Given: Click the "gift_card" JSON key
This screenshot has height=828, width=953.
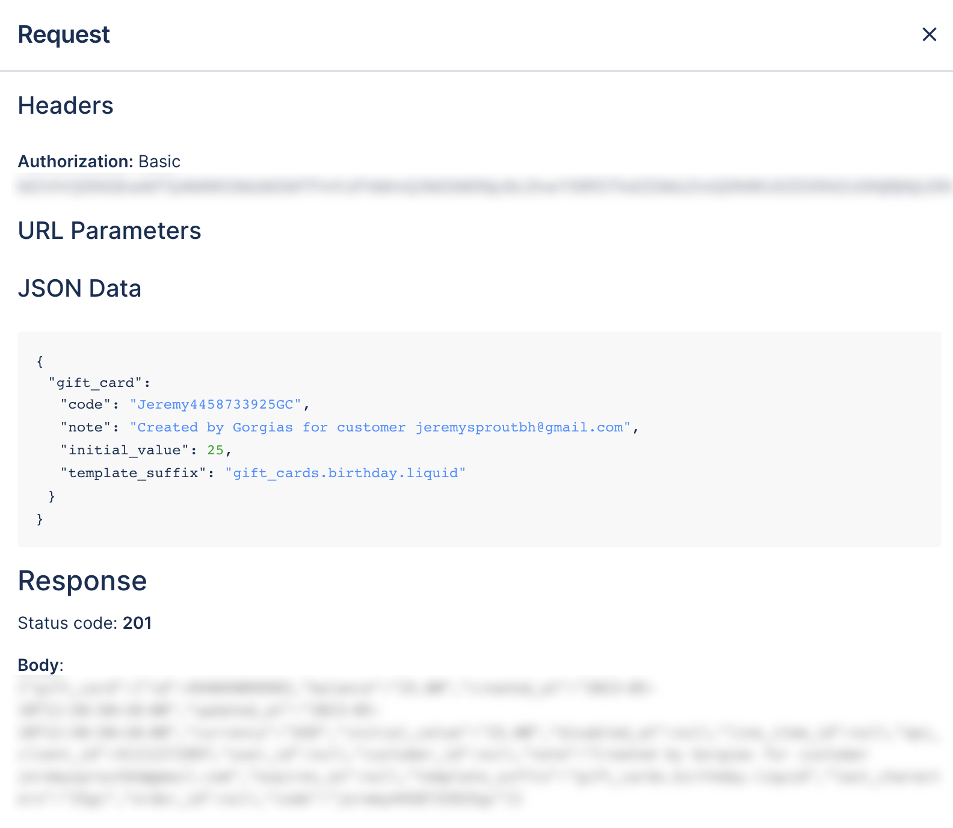Looking at the screenshot, I should pyautogui.click(x=95, y=383).
